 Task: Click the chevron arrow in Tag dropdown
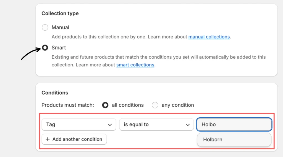[110, 125]
